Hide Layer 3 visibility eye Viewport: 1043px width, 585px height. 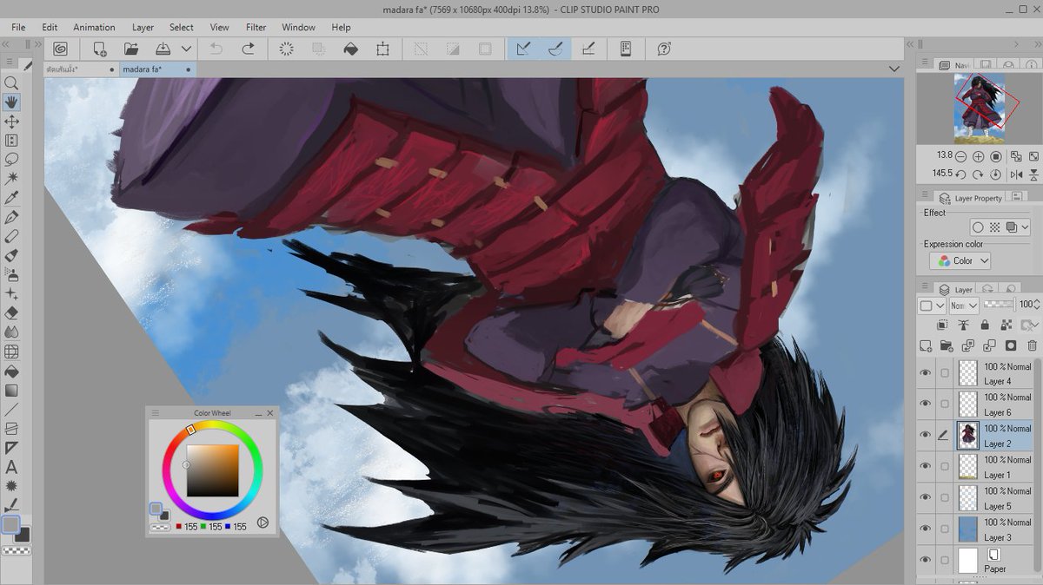tap(926, 529)
